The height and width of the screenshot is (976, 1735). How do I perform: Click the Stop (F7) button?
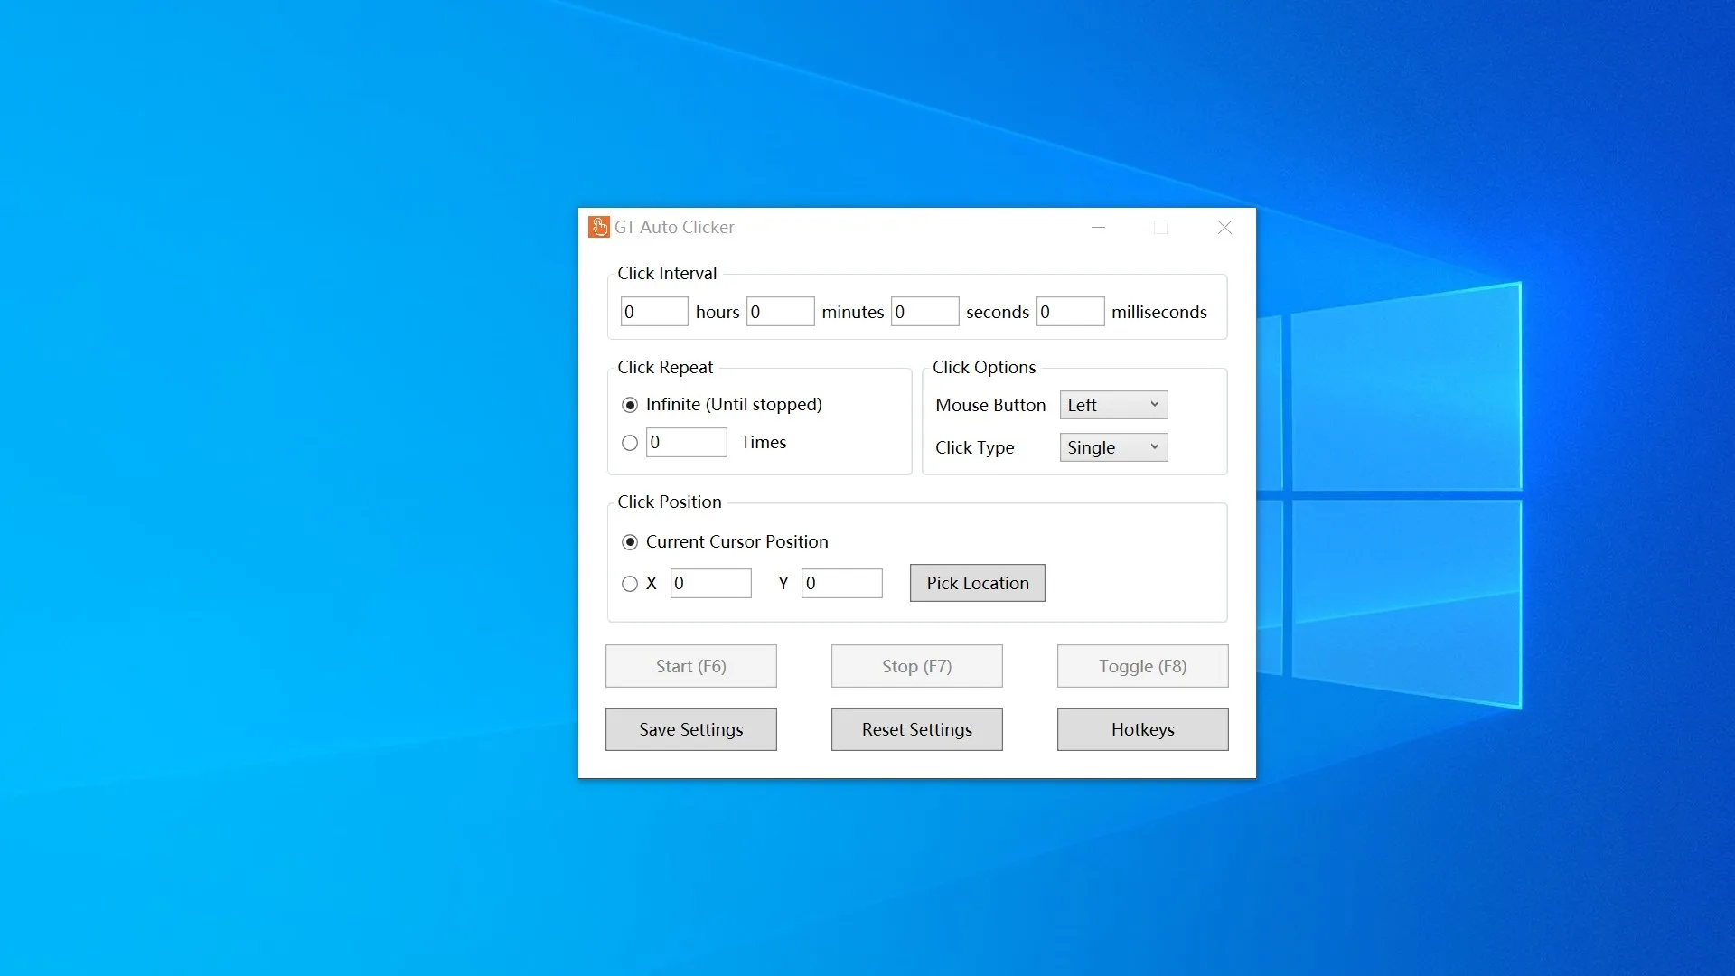click(917, 666)
